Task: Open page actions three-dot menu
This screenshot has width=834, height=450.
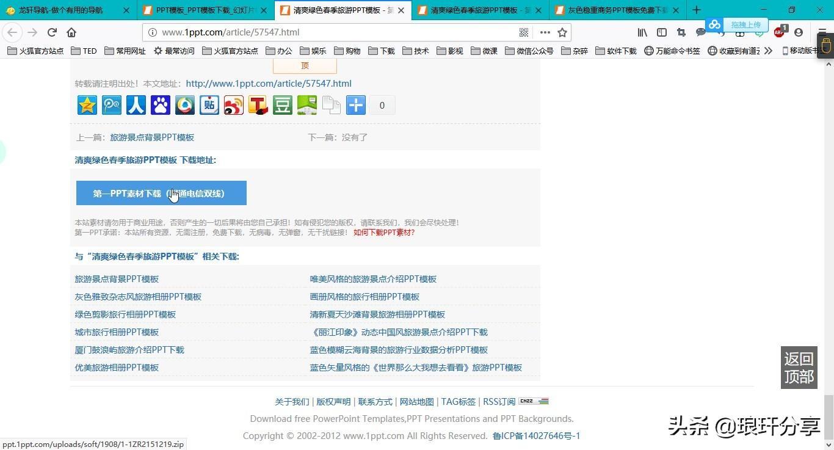Action: point(545,32)
